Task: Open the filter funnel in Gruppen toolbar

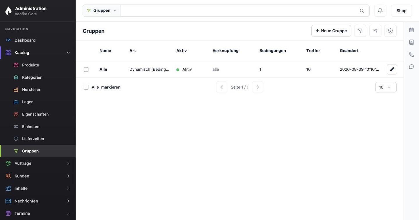Action: tap(360, 31)
